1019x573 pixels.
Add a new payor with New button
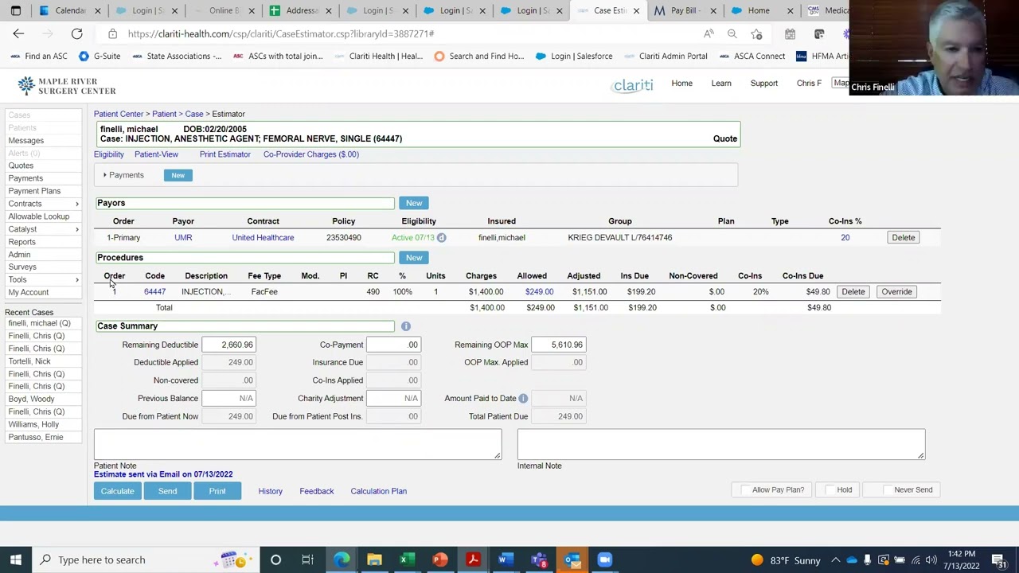pos(414,203)
